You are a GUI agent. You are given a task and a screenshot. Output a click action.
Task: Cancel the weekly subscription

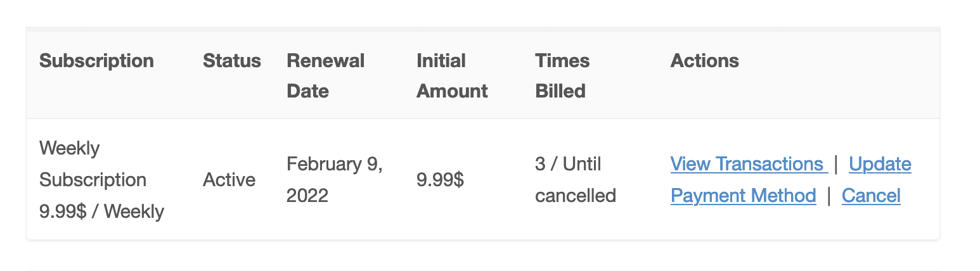click(871, 196)
